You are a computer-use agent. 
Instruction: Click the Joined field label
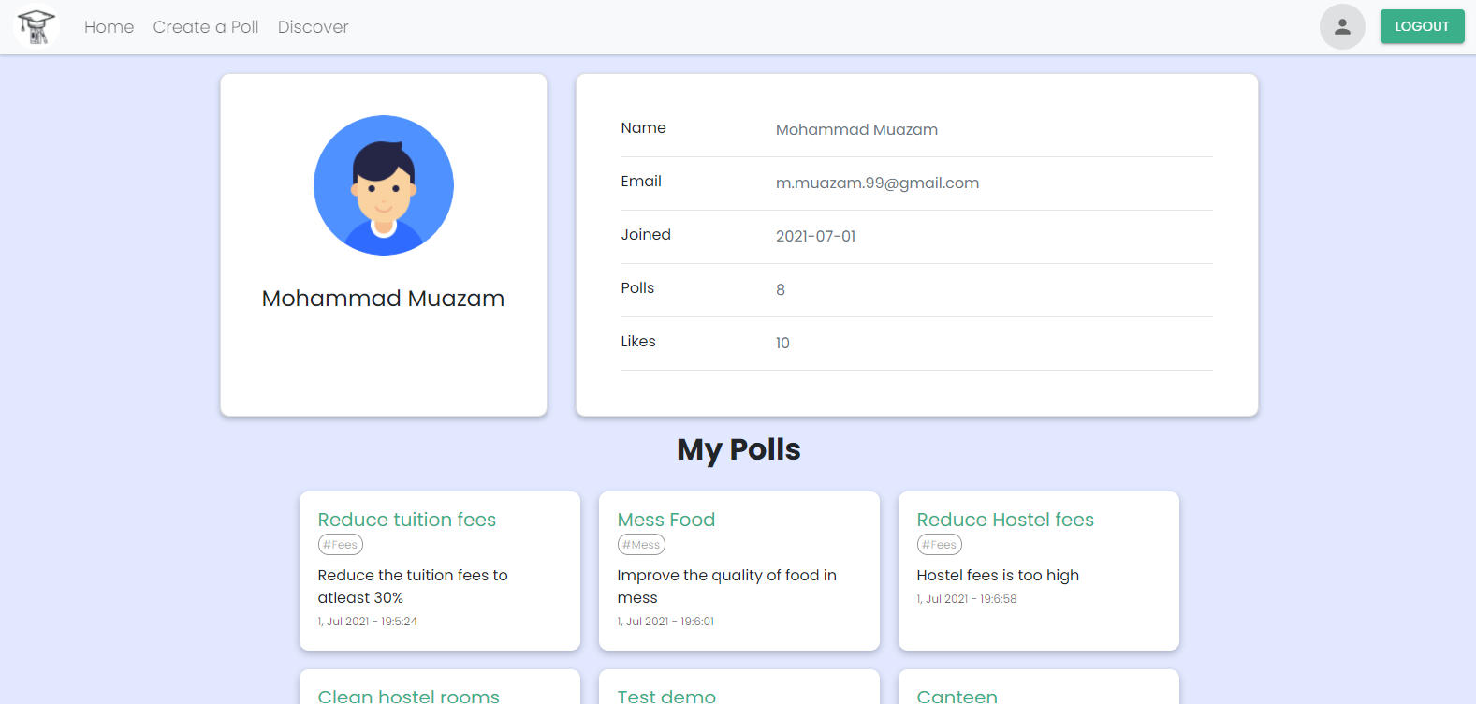[646, 235]
